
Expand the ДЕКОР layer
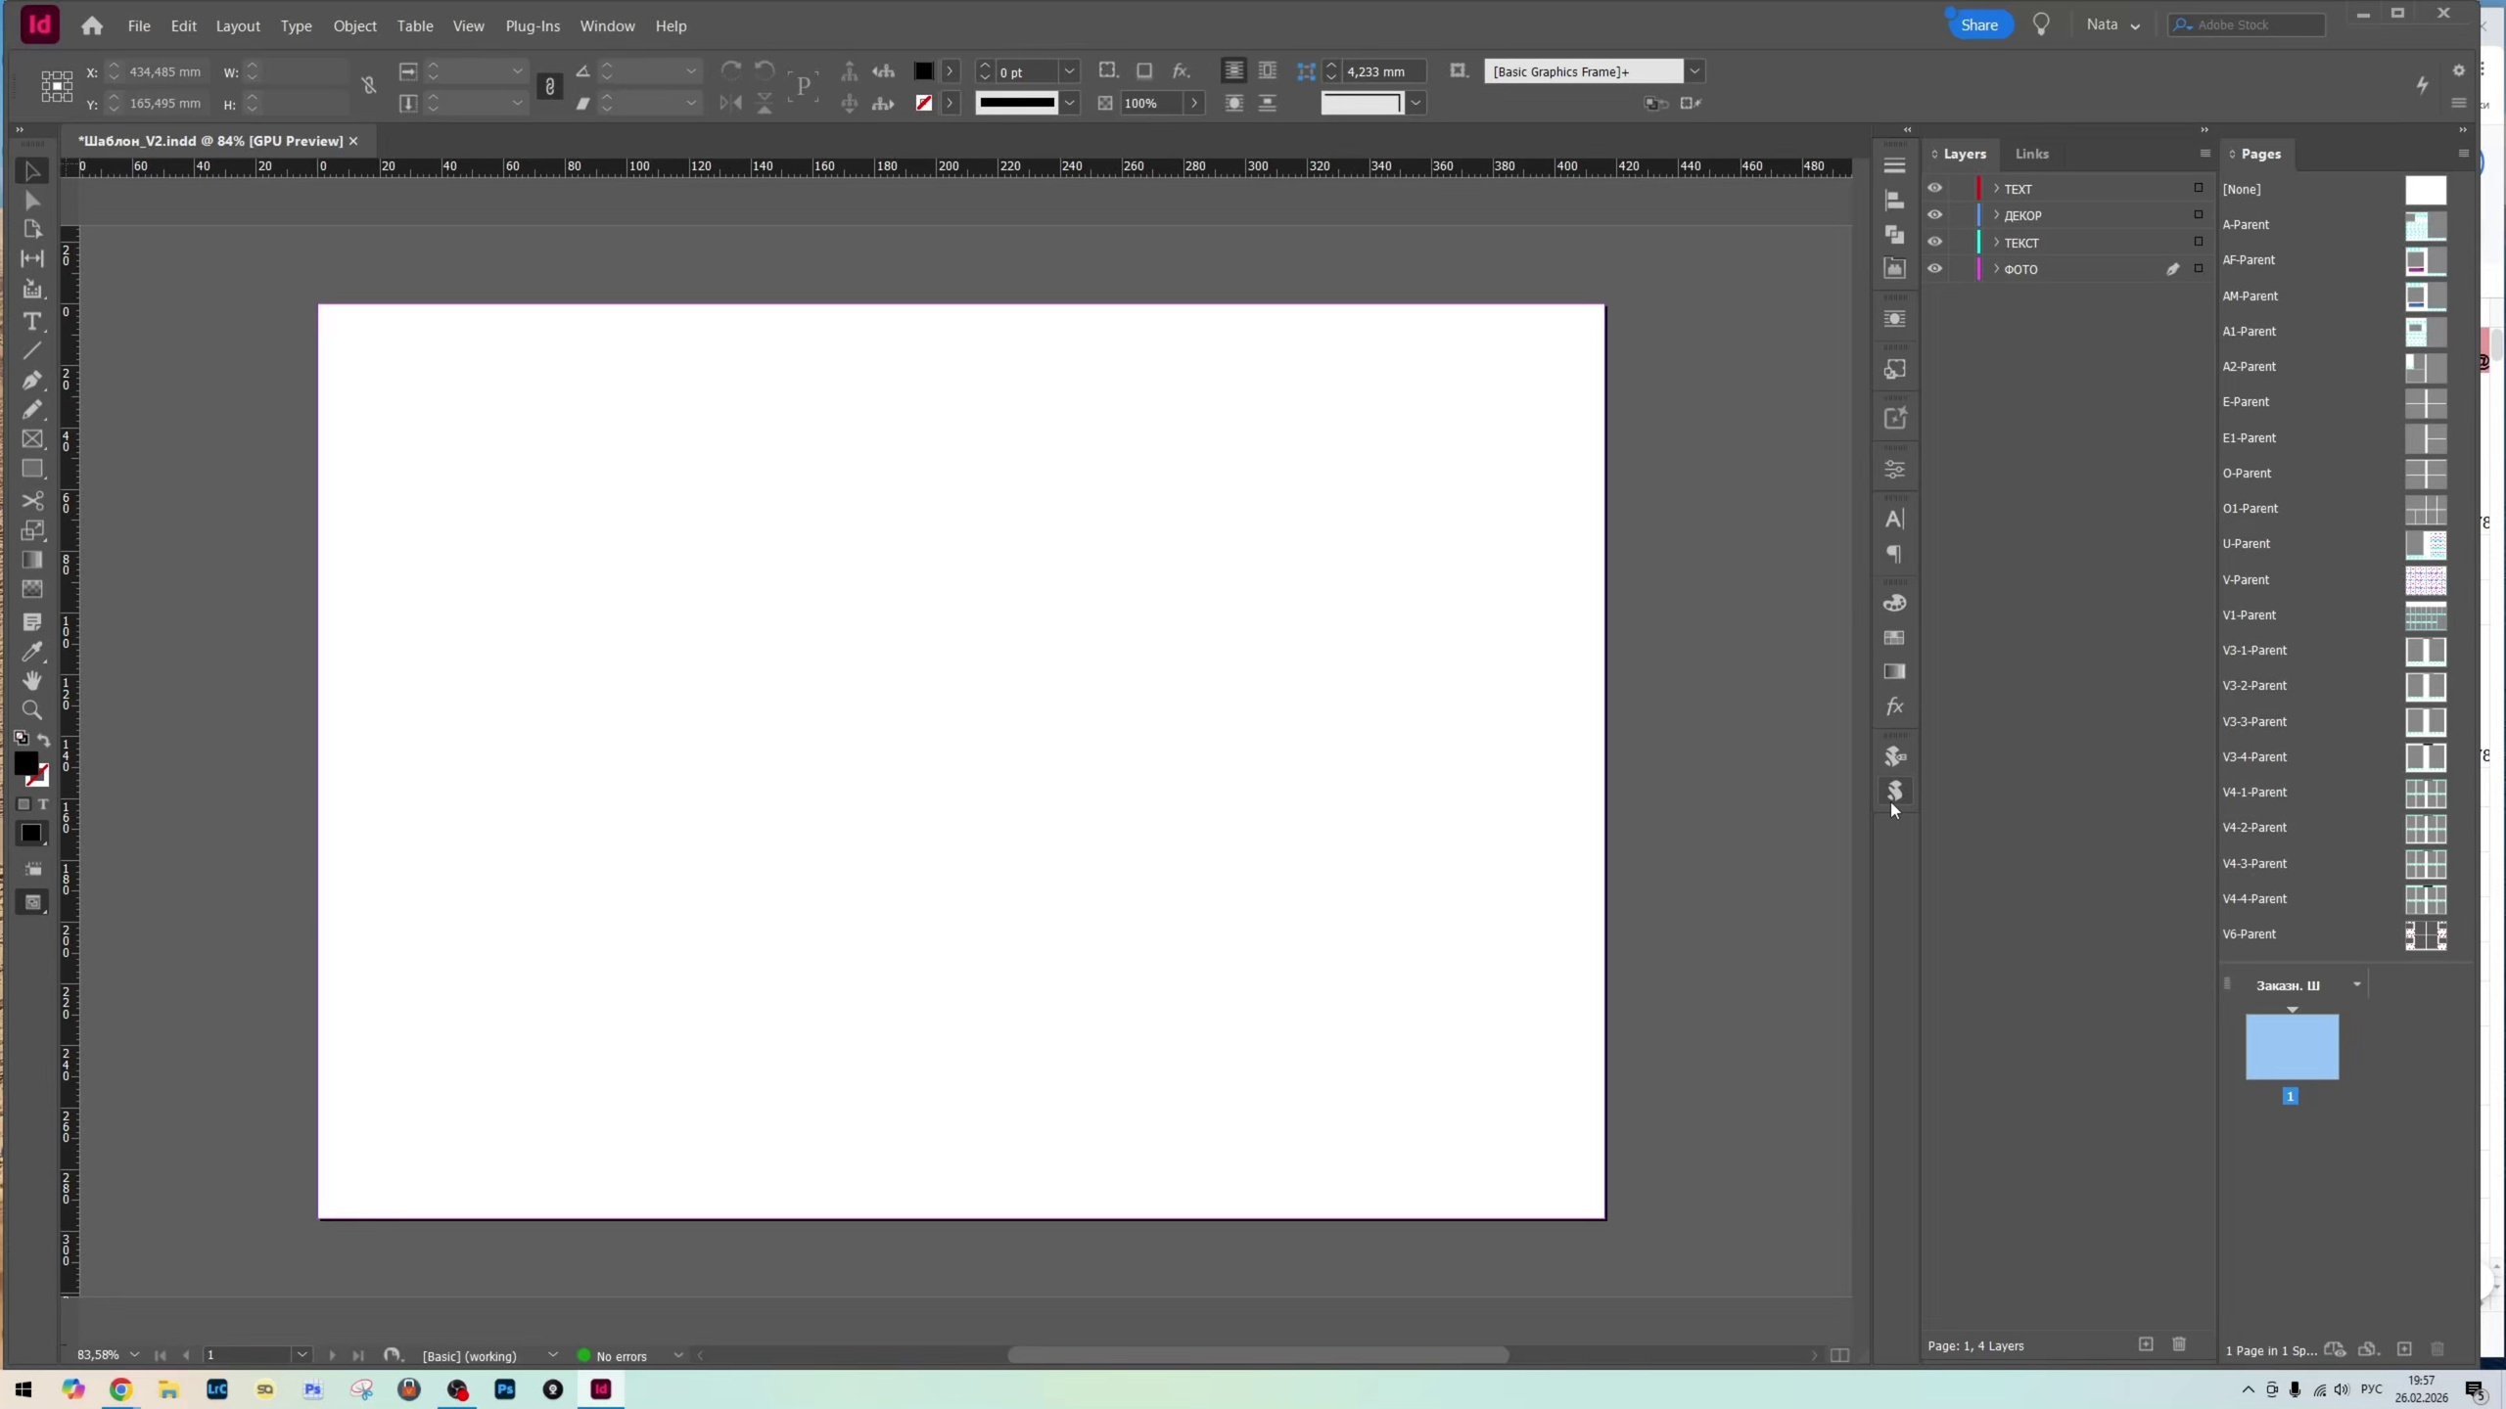[x=1997, y=214]
